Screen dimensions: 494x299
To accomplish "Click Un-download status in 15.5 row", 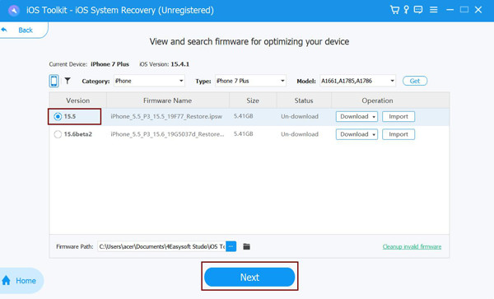I will click(x=300, y=117).
